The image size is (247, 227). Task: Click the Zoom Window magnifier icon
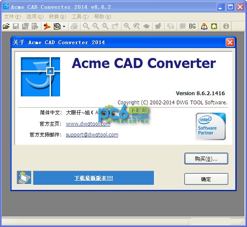[106, 26]
